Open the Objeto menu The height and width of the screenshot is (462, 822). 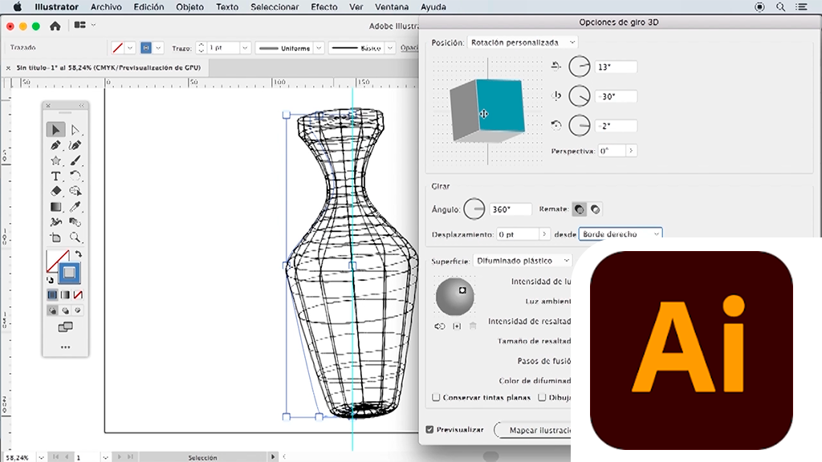click(191, 7)
